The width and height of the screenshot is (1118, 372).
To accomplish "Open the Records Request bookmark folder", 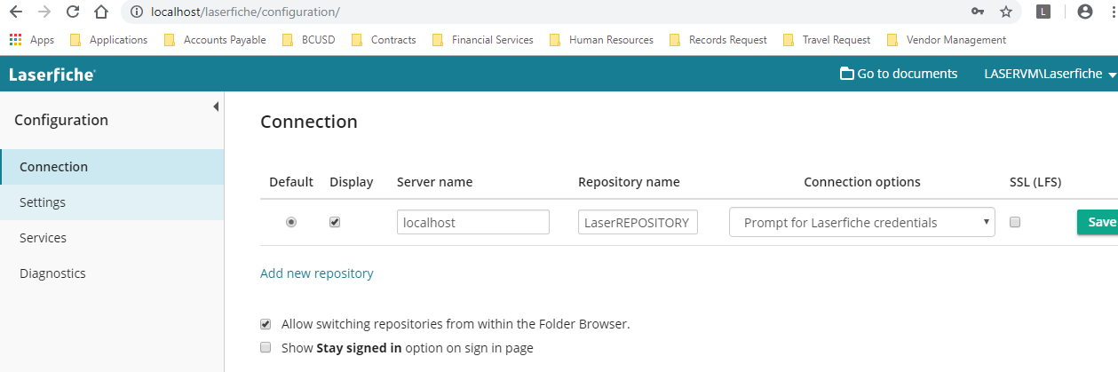I will (x=718, y=40).
